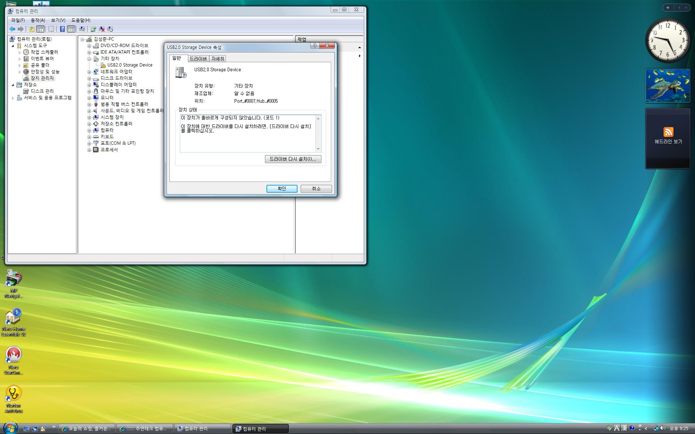This screenshot has width=695, height=434.
Task: Open Nero StartSmart desktop shortcut
Action: 13,360
